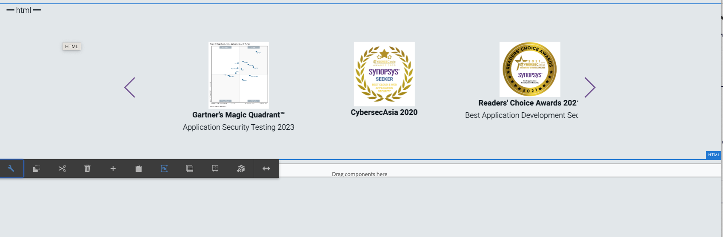This screenshot has width=723, height=237.
Task: Click the CybersecAsia 2020 caption
Action: click(x=384, y=112)
